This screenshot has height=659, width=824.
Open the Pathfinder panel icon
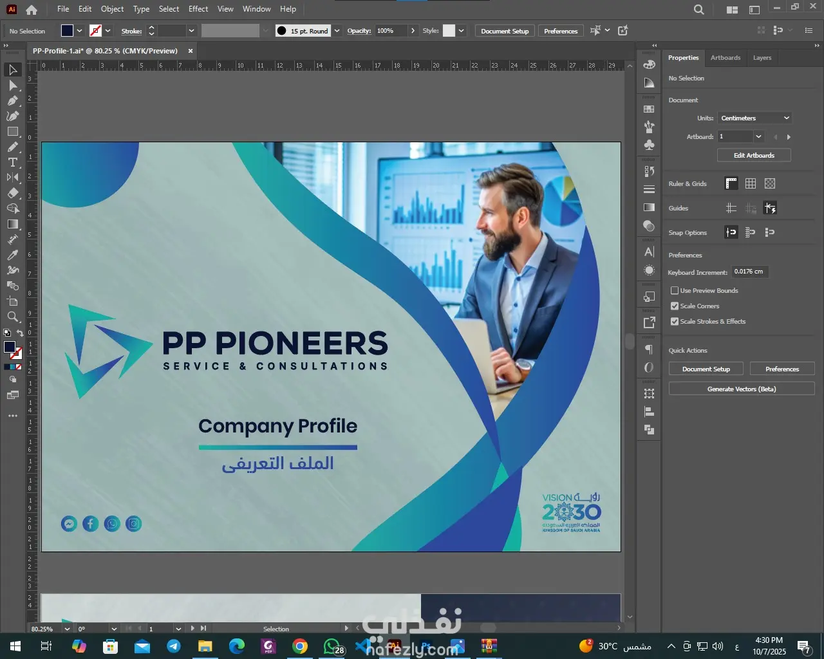pyautogui.click(x=649, y=430)
